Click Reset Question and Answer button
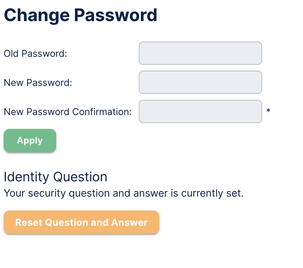This screenshot has width=303, height=268. 81,222
